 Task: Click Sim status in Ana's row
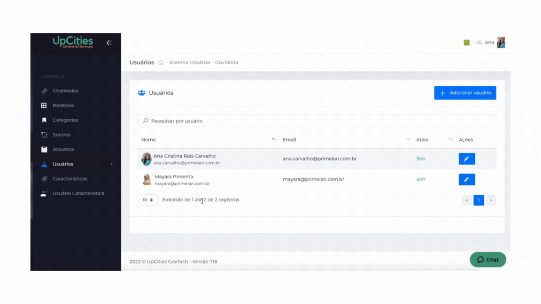421,159
